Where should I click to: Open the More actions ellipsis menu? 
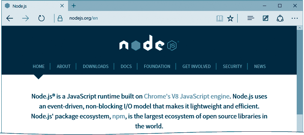tap(294, 18)
